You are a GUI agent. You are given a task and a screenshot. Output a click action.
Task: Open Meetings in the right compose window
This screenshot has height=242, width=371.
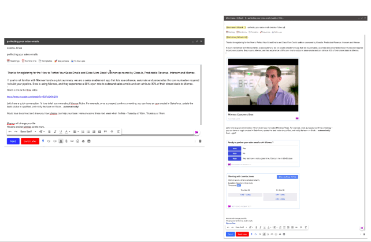pyautogui.click(x=231, y=32)
